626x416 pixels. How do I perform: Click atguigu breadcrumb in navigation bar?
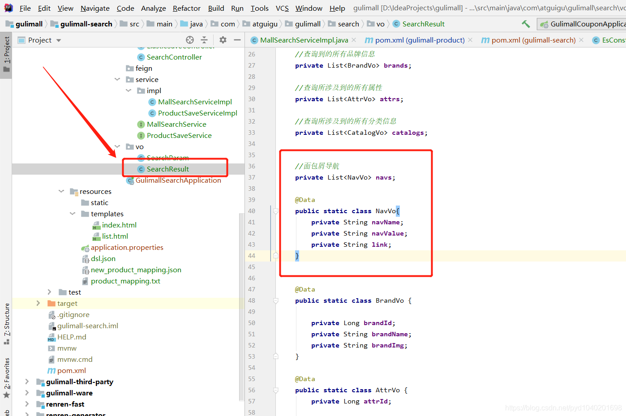click(x=260, y=24)
